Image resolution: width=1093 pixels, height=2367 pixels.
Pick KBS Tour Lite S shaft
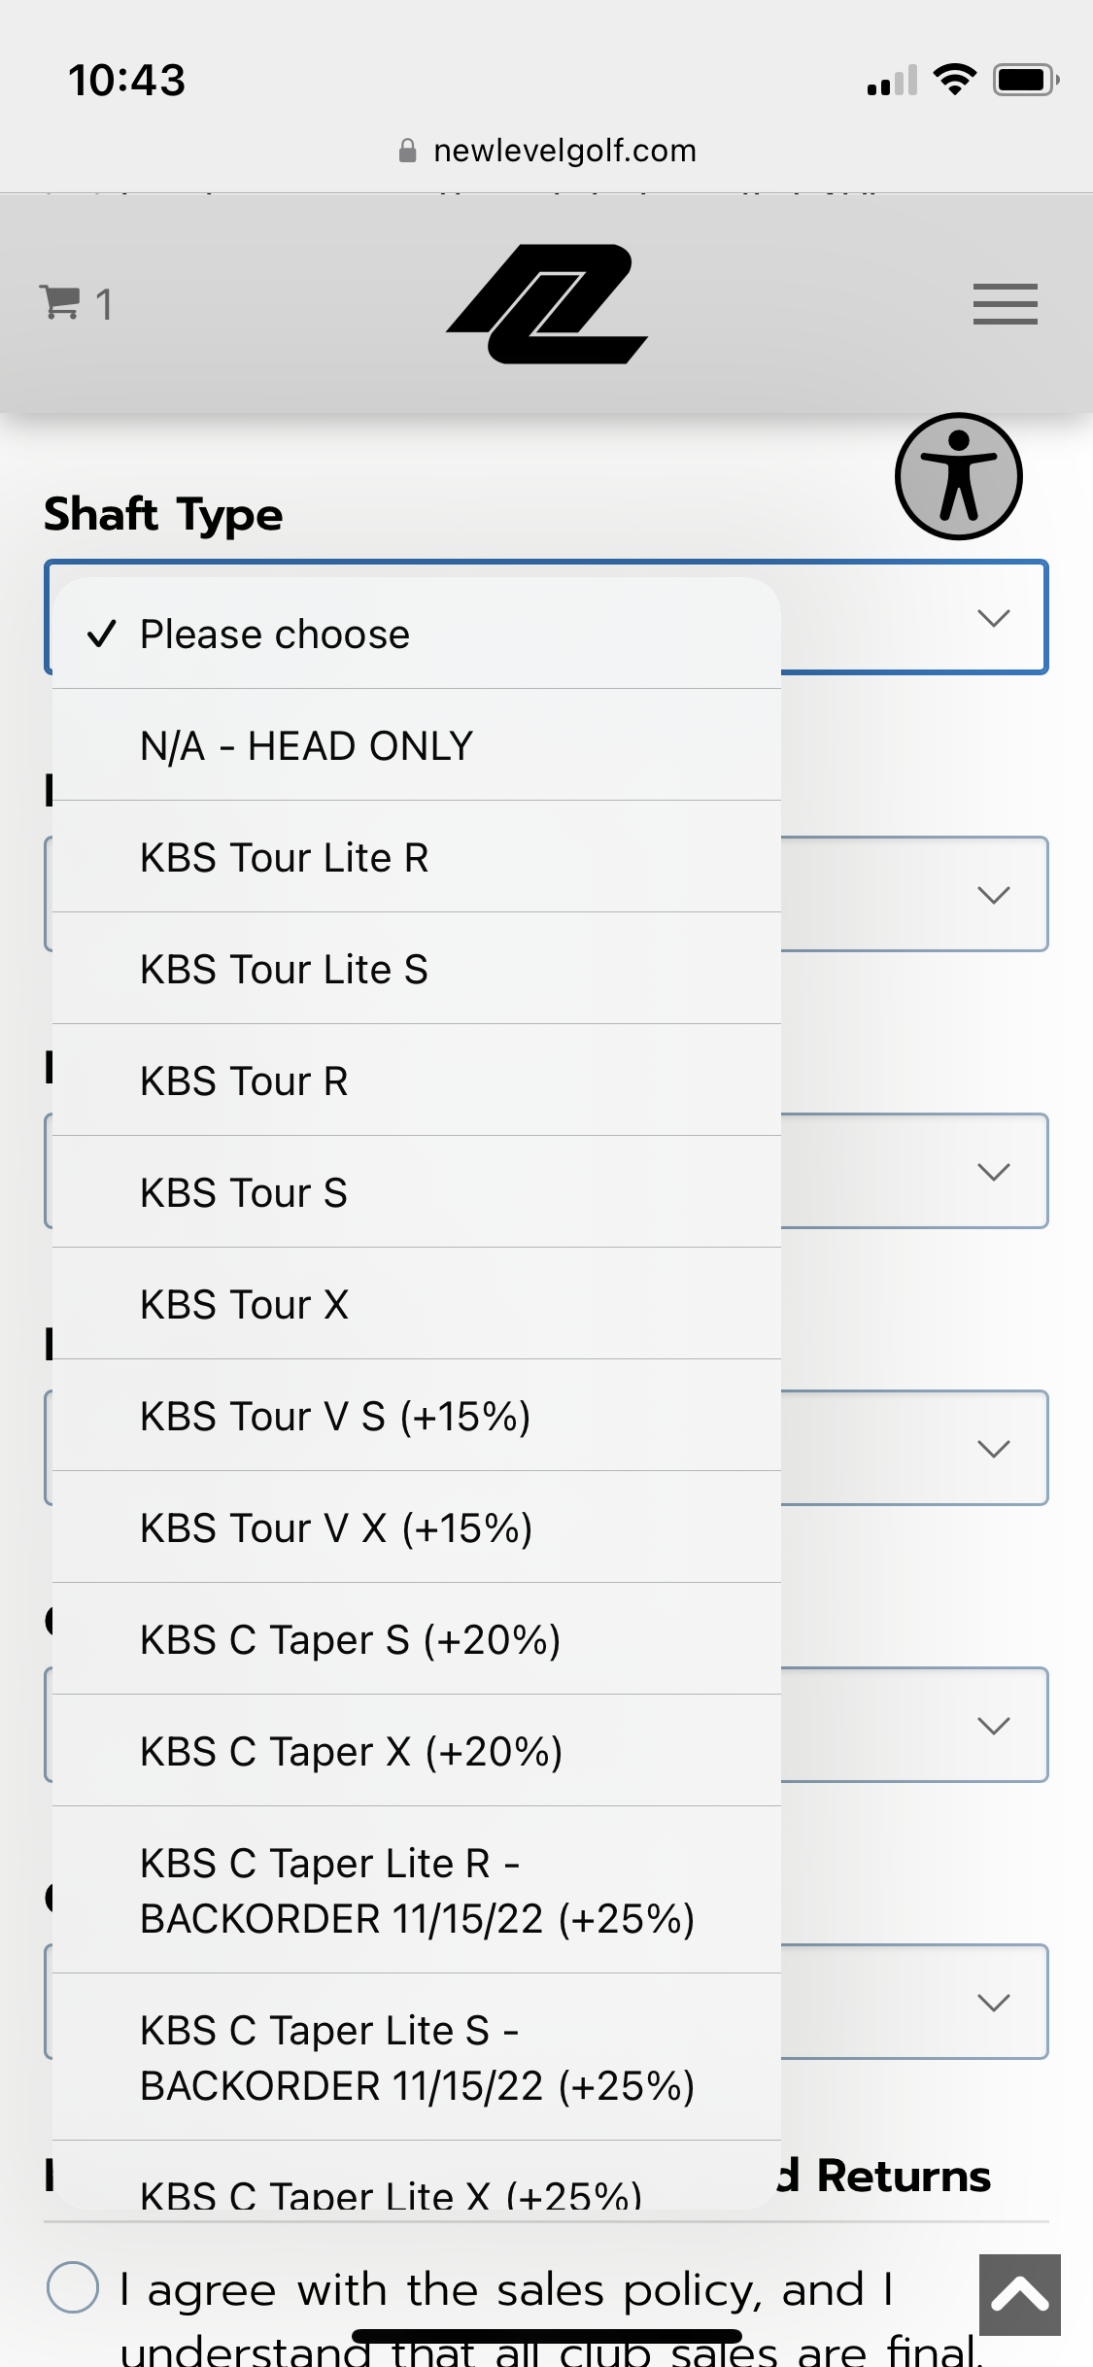click(285, 970)
